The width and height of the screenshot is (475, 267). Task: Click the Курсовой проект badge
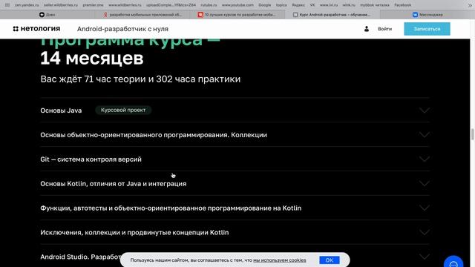123,111
